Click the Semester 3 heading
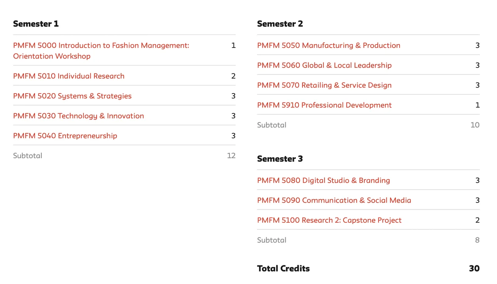Image resolution: width=497 pixels, height=284 pixels. pos(280,159)
